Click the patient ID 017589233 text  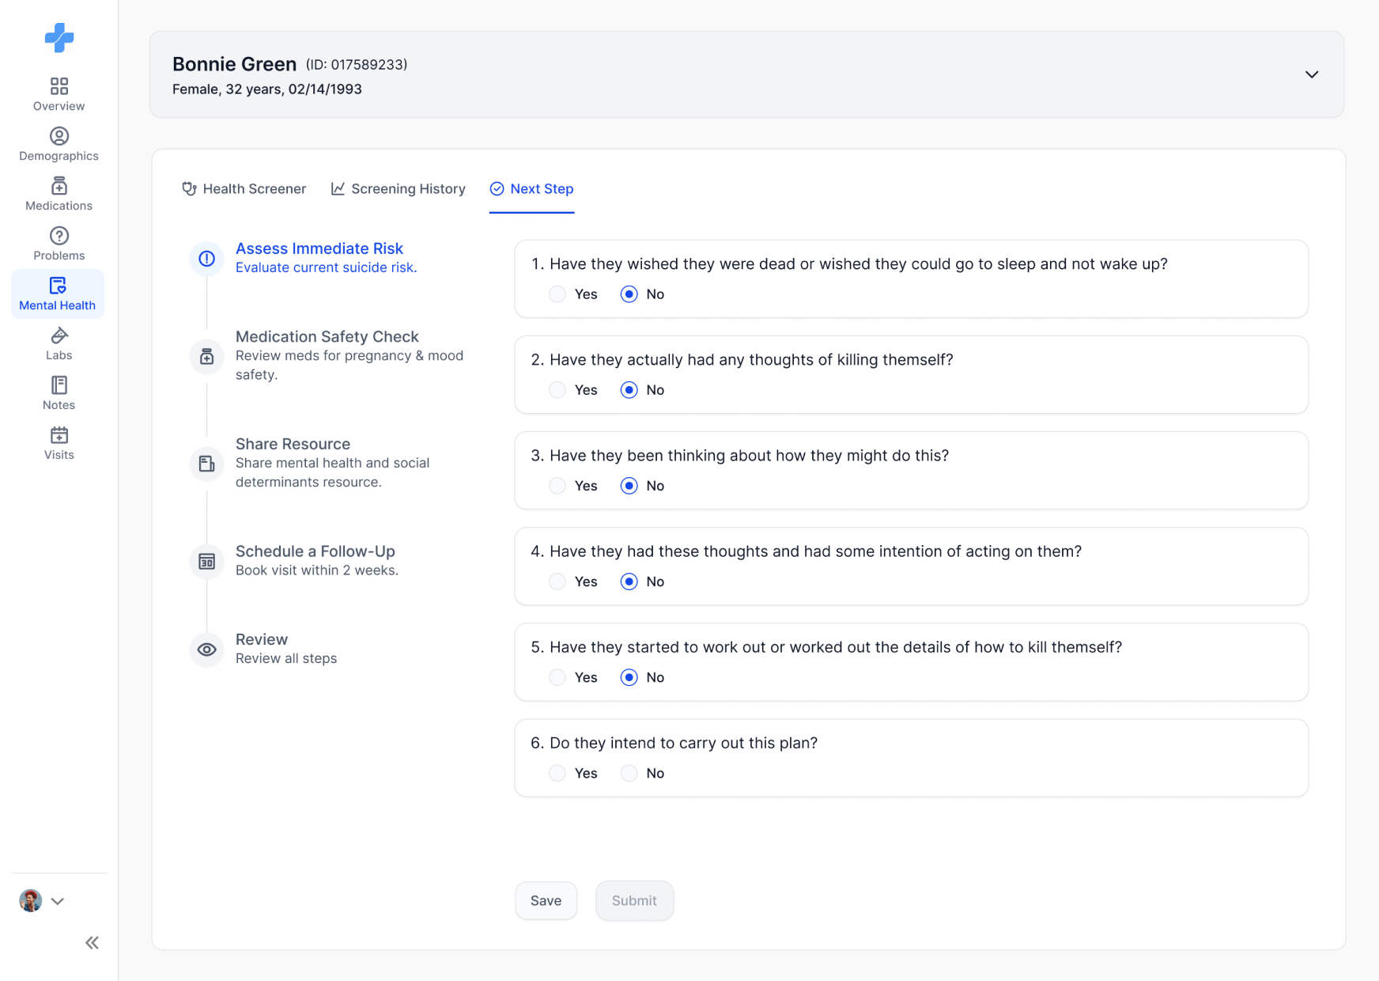click(357, 65)
